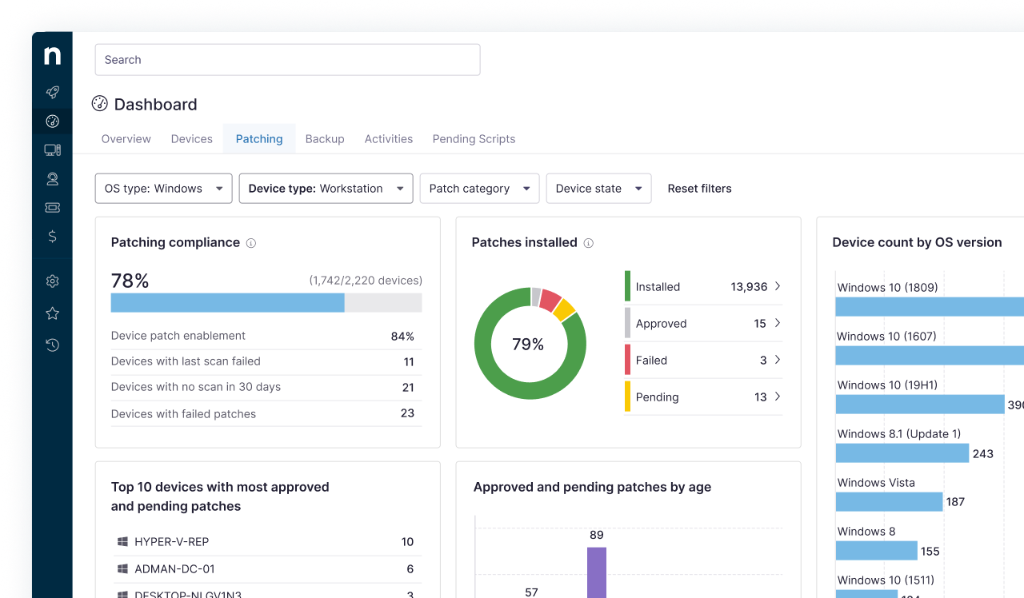The width and height of the screenshot is (1024, 598).
Task: Select the star favorites icon
Action: pyautogui.click(x=52, y=313)
